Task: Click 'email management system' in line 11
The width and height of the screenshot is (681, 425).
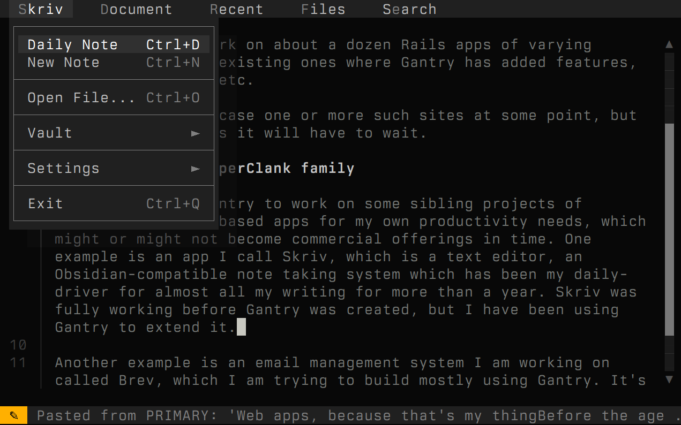Action: [x=360, y=362]
